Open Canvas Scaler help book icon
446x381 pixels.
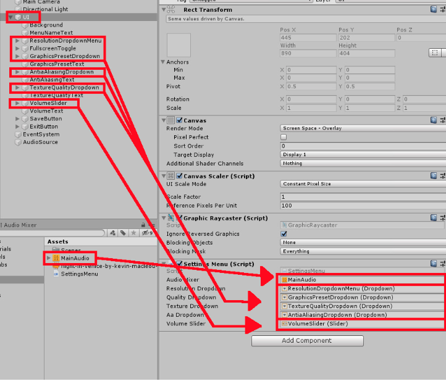pos(434,175)
